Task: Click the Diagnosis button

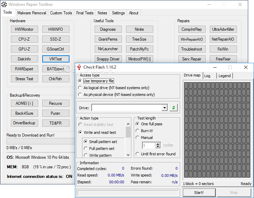Action: (108, 29)
